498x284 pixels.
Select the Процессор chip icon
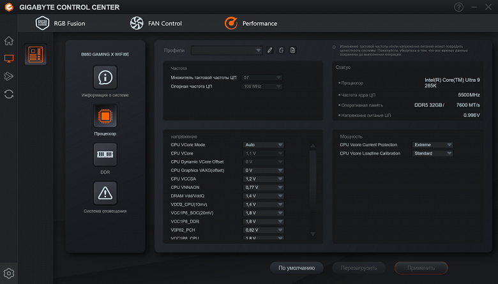[105, 116]
